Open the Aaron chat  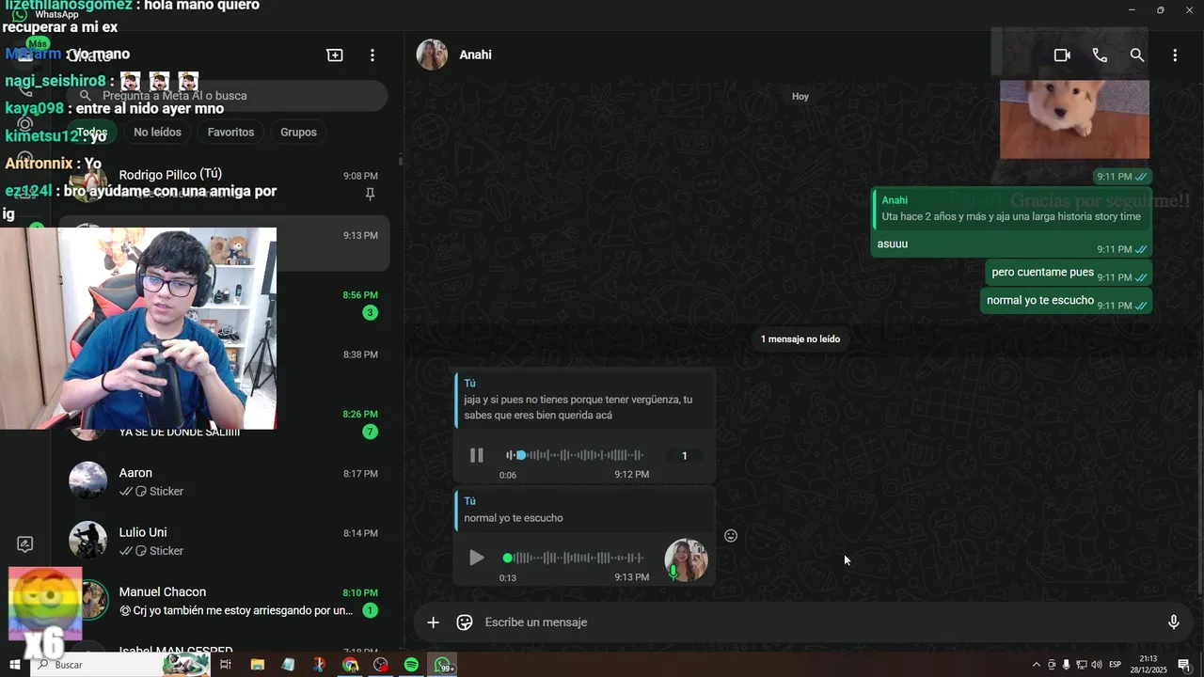[224, 481]
